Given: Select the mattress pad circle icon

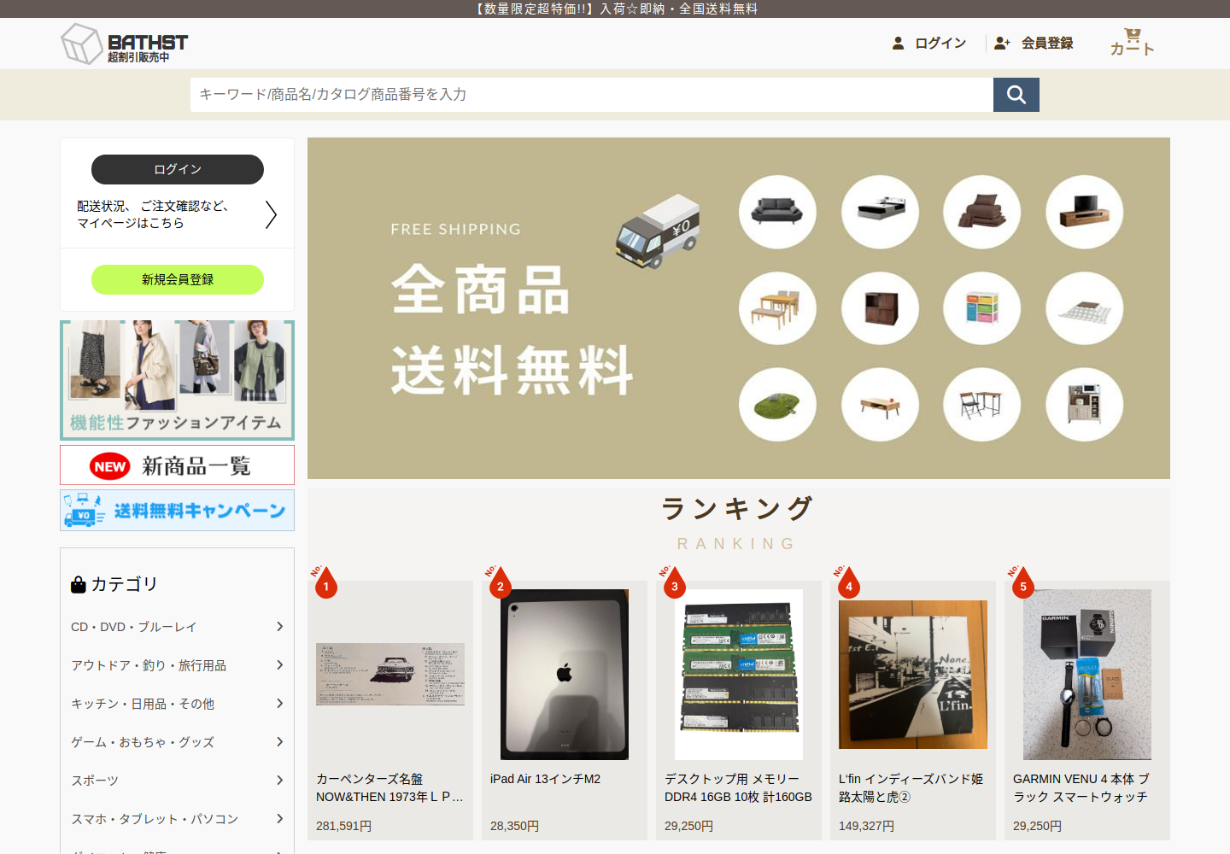Looking at the screenshot, I should (1085, 308).
